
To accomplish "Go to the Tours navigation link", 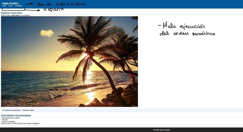I will (11, 6).
